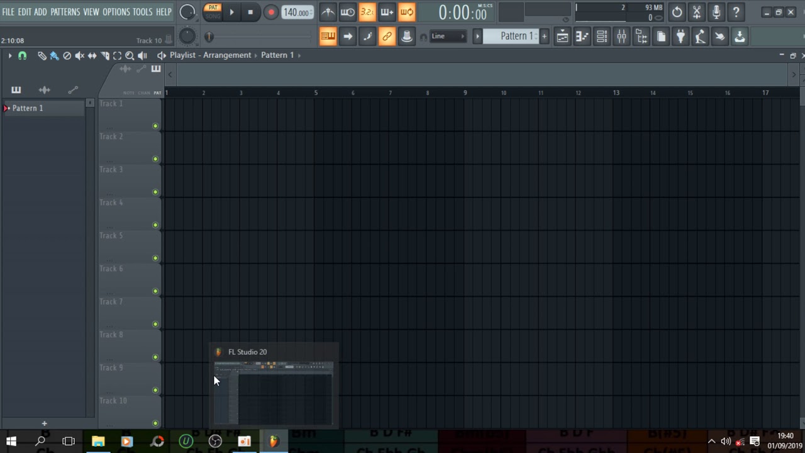The image size is (805, 453).
Task: Open the Mixer view
Action: (621, 36)
